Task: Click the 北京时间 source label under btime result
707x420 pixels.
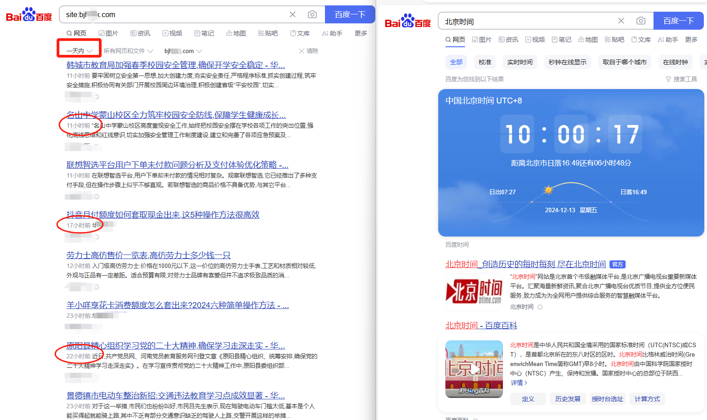Action: coord(522,307)
